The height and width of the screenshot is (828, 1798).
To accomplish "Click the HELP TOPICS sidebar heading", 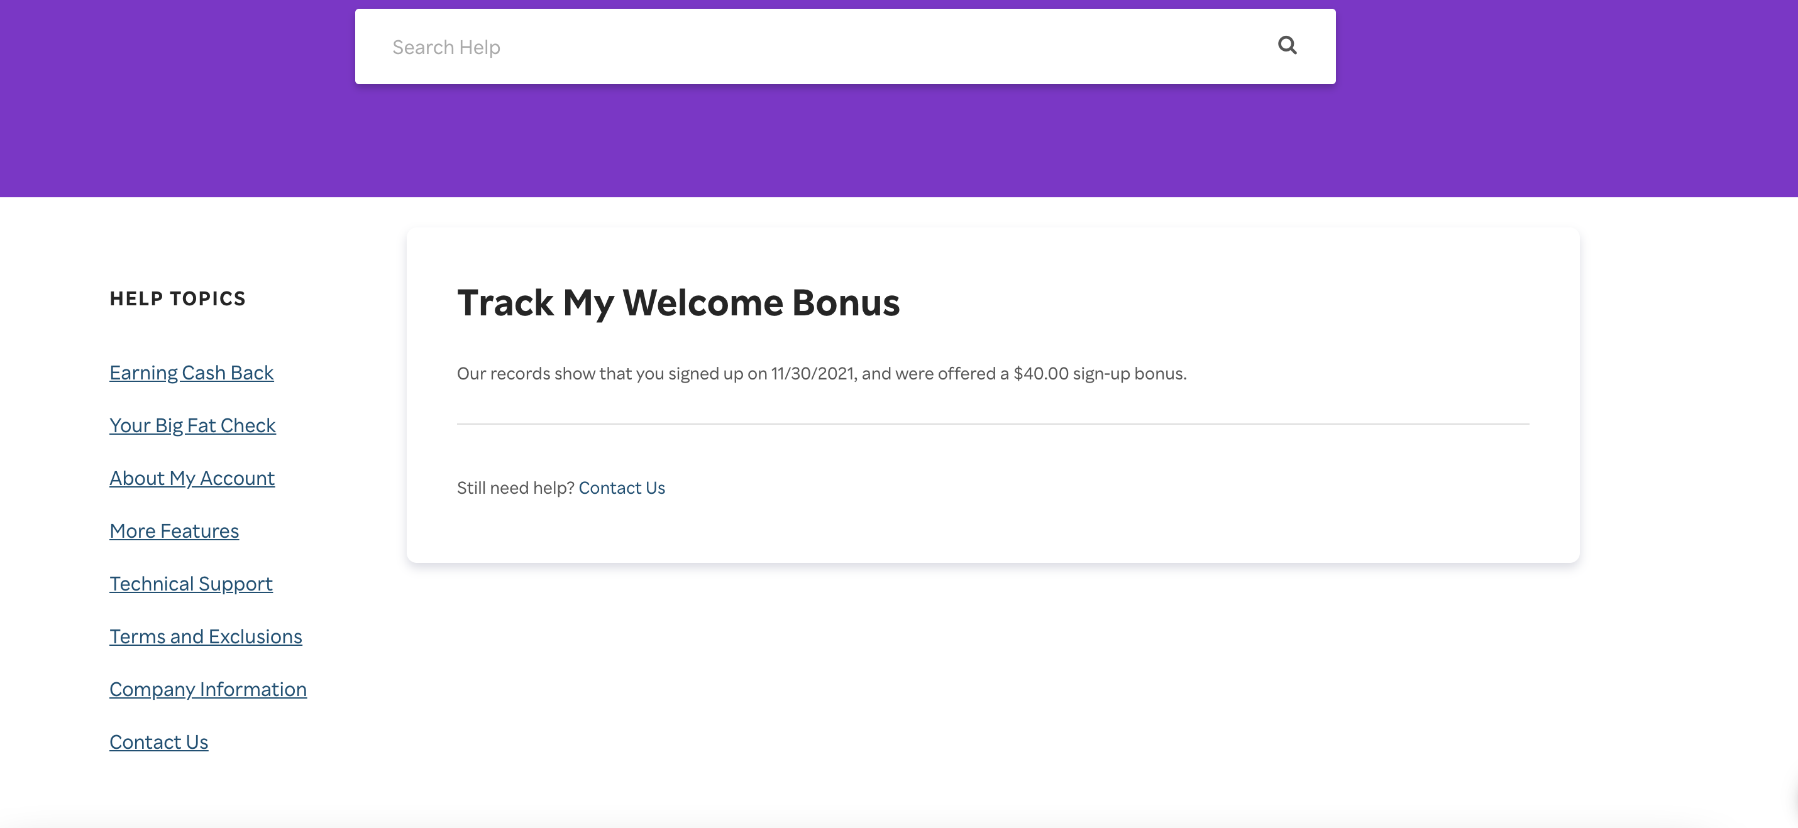I will click(x=177, y=298).
